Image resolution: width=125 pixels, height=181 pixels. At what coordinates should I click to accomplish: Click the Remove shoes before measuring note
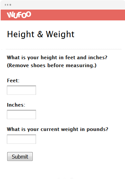coord(52,65)
